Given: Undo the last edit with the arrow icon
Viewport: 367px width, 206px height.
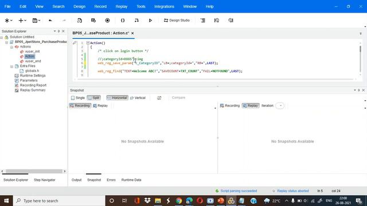Looking at the screenshot, I should (x=50, y=21).
